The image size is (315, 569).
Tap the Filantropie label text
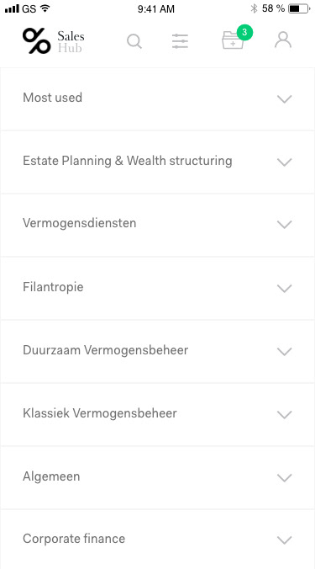click(x=53, y=287)
